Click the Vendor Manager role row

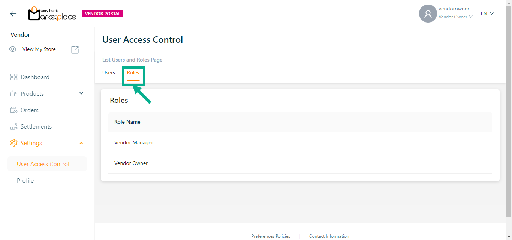pos(134,142)
